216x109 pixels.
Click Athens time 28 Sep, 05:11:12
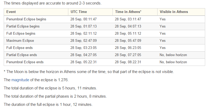(x=128, y=34)
